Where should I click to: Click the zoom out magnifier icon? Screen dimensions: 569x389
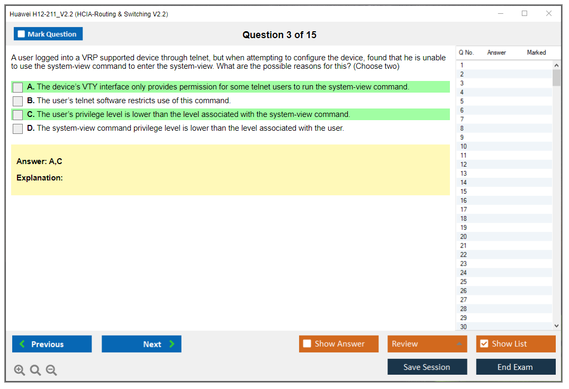coord(51,370)
